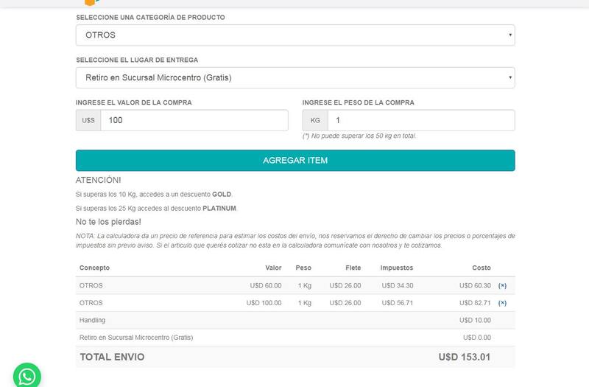Click the U$D 153.01 total amount
This screenshot has height=387, width=589.
point(464,357)
